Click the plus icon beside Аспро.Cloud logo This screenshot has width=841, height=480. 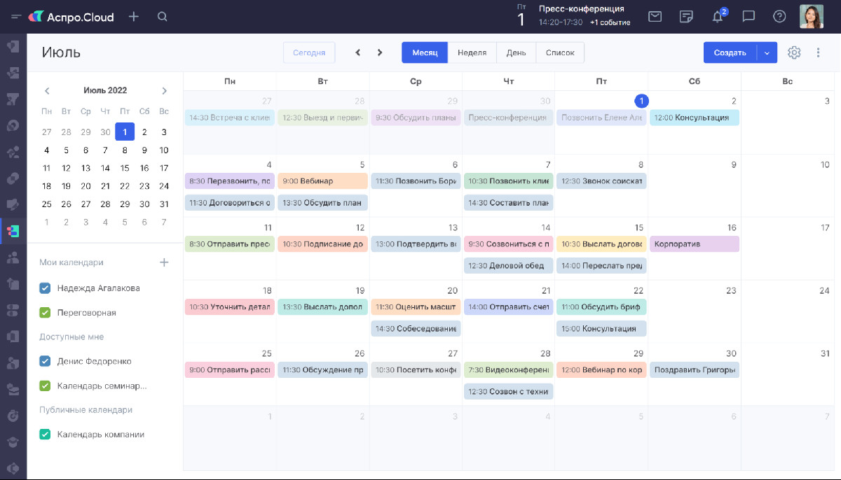pos(134,17)
